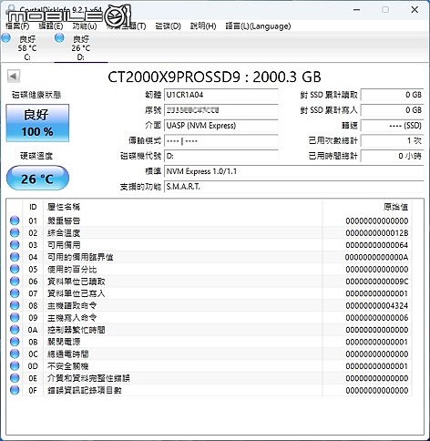Open the 磁碟(D) menu
The image size is (430, 441).
point(168,26)
